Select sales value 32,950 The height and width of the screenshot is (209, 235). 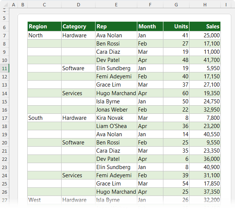[205, 110]
